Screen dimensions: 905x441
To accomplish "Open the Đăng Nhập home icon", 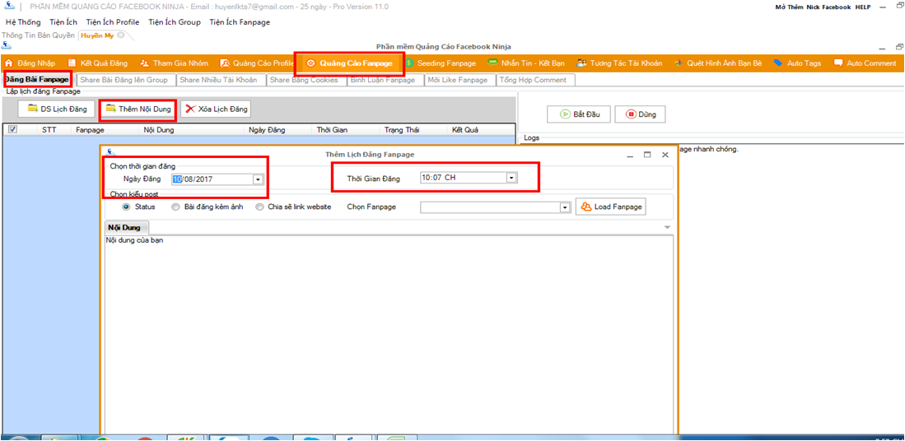I will pos(8,63).
